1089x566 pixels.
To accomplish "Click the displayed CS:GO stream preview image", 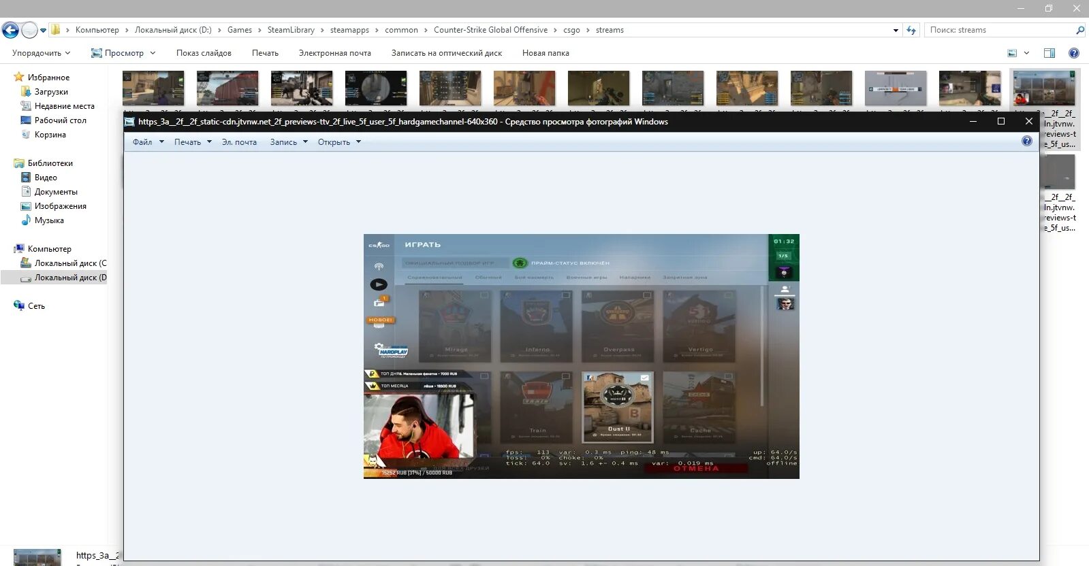I will click(x=582, y=356).
